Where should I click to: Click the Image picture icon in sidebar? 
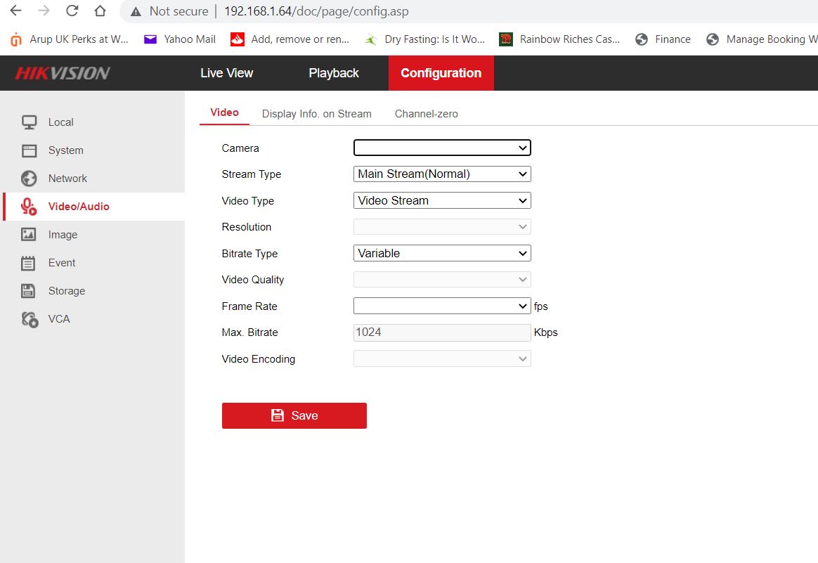[29, 235]
